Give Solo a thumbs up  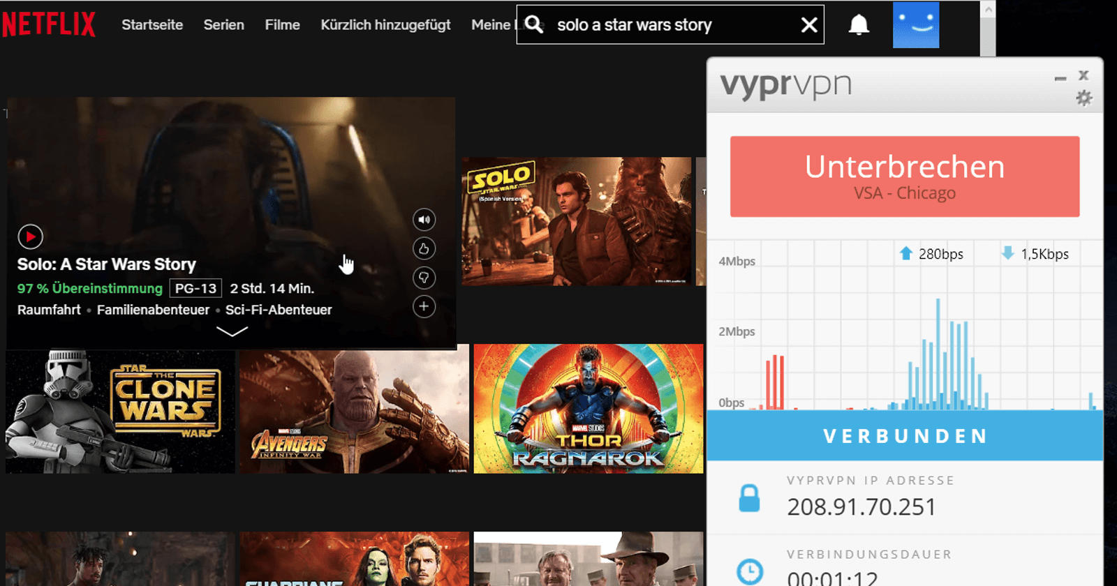click(x=424, y=248)
